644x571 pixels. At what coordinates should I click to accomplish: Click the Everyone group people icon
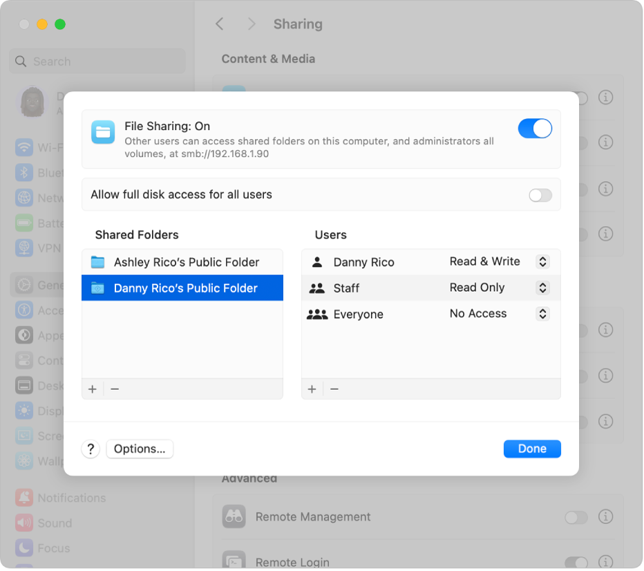pyautogui.click(x=317, y=315)
